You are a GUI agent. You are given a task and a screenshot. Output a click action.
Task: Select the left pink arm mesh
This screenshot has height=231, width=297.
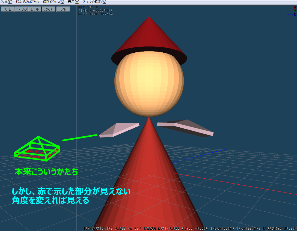pyautogui.click(x=120, y=130)
